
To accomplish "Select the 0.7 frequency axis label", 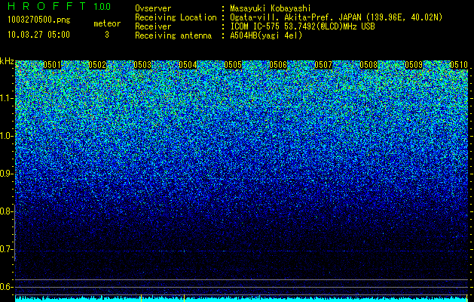I will (6, 249).
